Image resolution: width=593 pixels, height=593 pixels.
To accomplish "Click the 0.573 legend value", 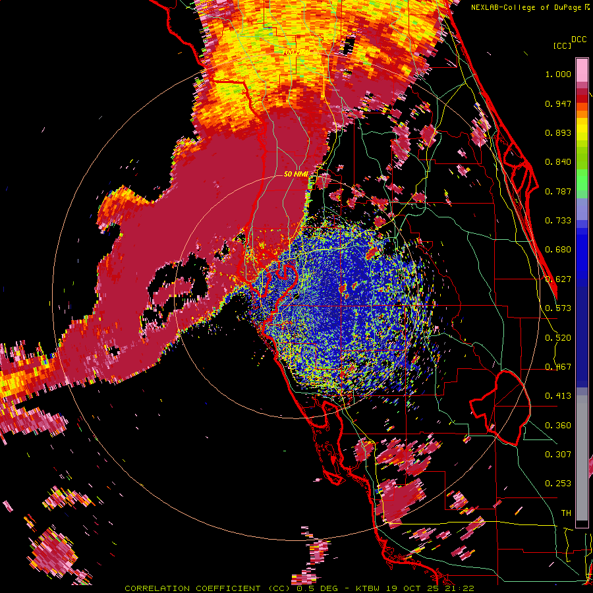I will pyautogui.click(x=558, y=308).
